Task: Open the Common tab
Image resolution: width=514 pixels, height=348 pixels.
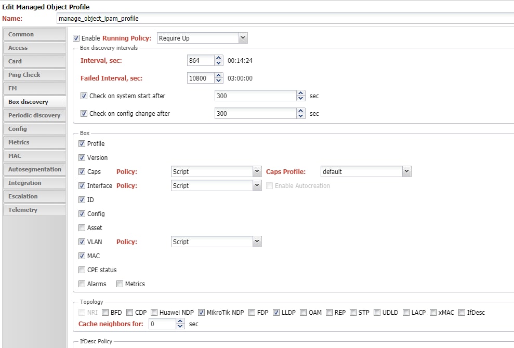Action: click(x=34, y=34)
